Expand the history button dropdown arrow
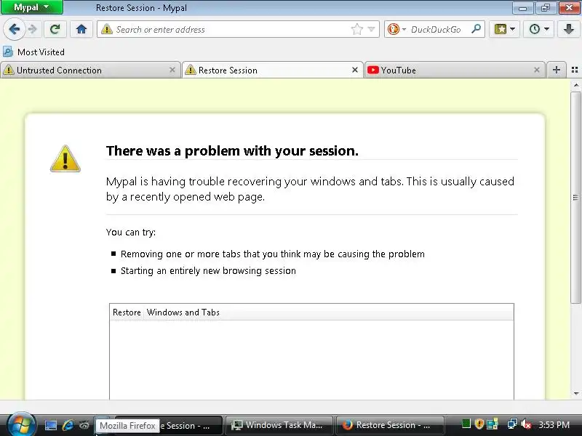Viewport: 582px width, 436px height. [547, 29]
